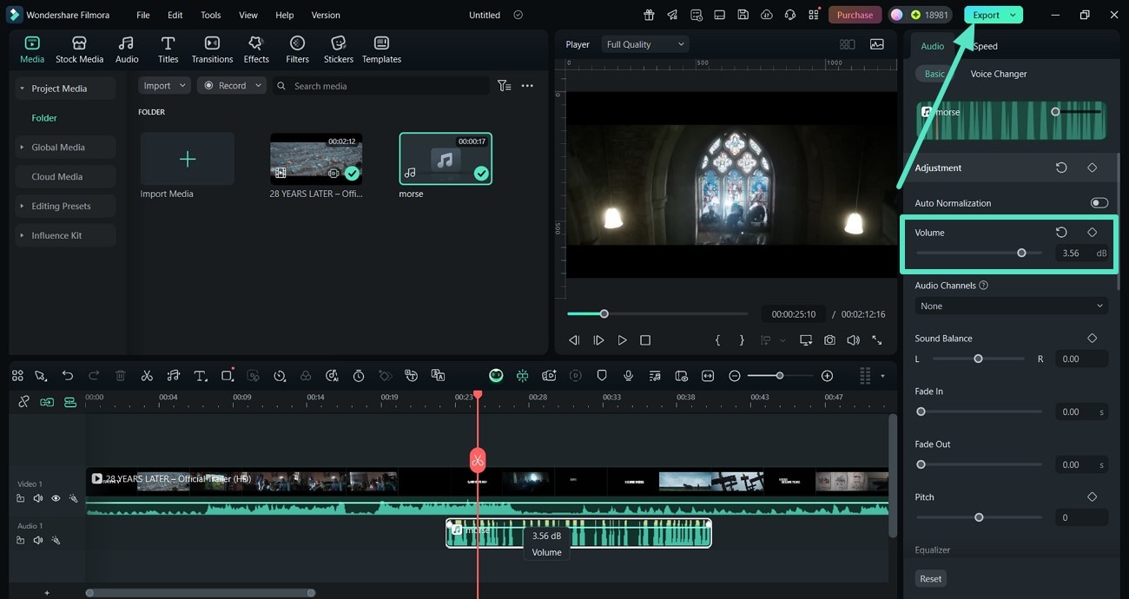The width and height of the screenshot is (1129, 599).
Task: Open the Text tool in timeline toolbar
Action: (x=200, y=376)
